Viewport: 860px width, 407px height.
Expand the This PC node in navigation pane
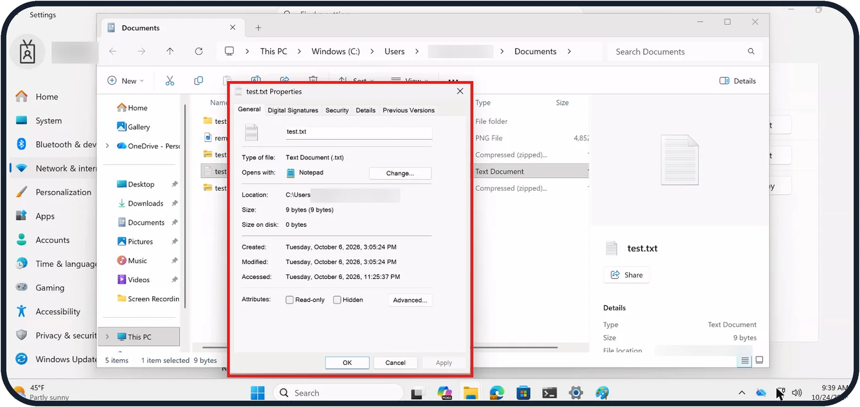coord(107,337)
